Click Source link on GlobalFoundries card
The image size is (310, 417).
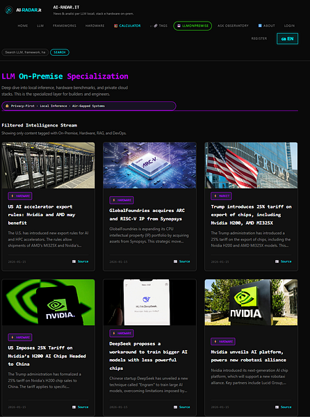[x=184, y=261]
